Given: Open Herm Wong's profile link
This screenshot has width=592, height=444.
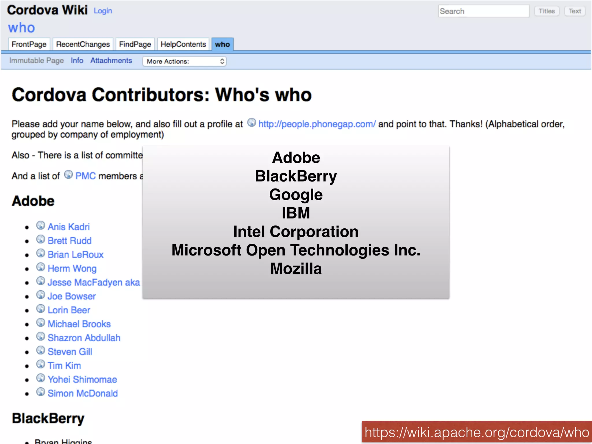Looking at the screenshot, I should coord(72,269).
